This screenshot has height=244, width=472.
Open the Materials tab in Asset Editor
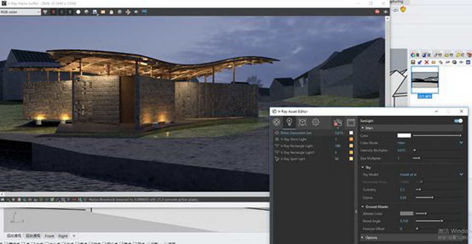click(x=277, y=122)
